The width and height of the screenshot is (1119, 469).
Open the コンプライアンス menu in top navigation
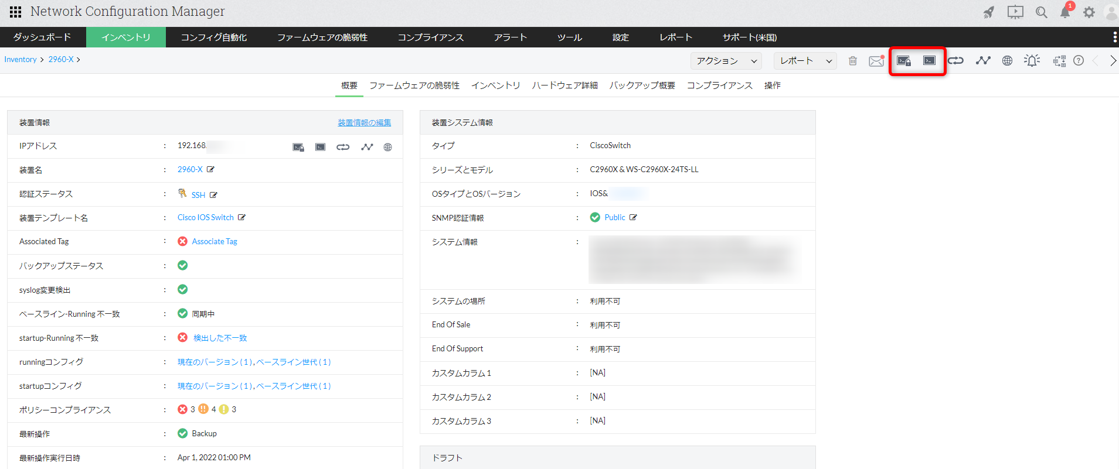pos(430,37)
